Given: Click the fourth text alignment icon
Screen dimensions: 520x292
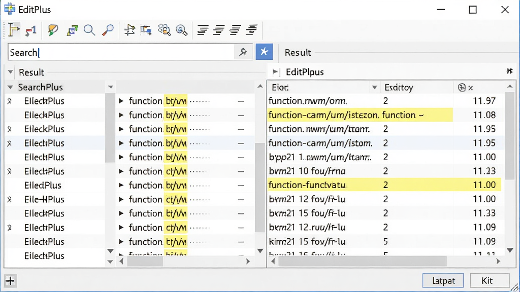Looking at the screenshot, I should pyautogui.click(x=252, y=30).
